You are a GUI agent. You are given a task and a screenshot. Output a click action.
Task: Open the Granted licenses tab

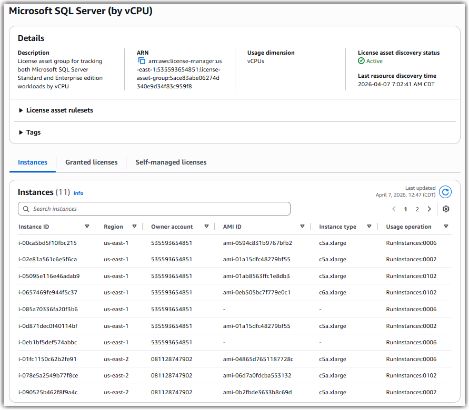(x=91, y=162)
